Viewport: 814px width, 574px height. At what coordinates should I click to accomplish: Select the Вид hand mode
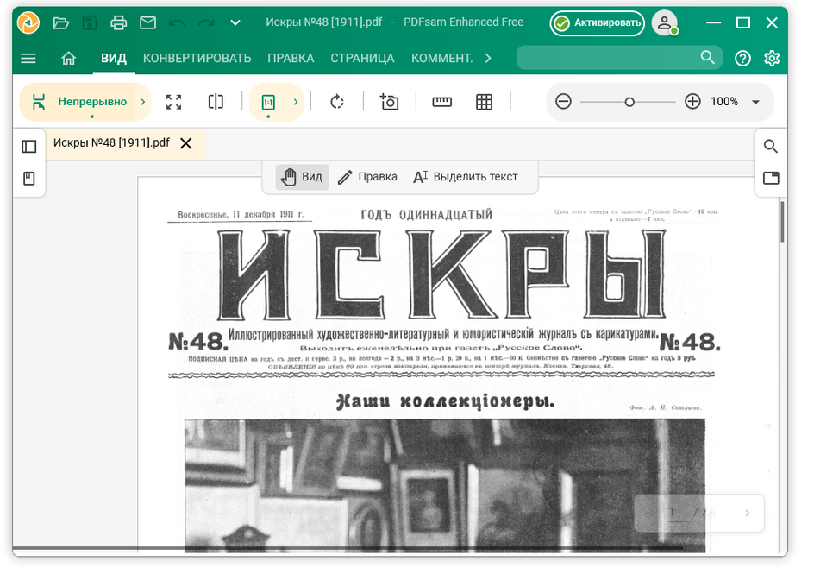click(302, 177)
